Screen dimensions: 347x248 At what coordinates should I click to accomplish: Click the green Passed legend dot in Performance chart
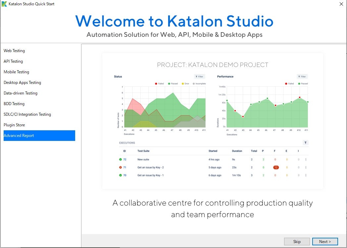tap(299, 84)
